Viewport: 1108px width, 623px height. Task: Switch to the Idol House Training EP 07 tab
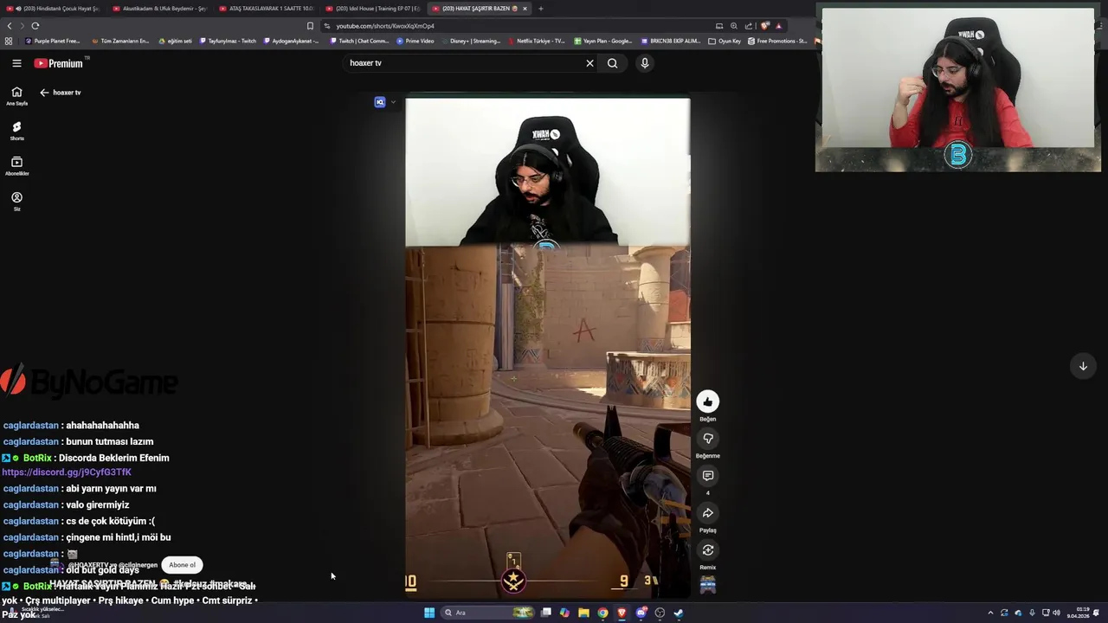click(x=373, y=9)
